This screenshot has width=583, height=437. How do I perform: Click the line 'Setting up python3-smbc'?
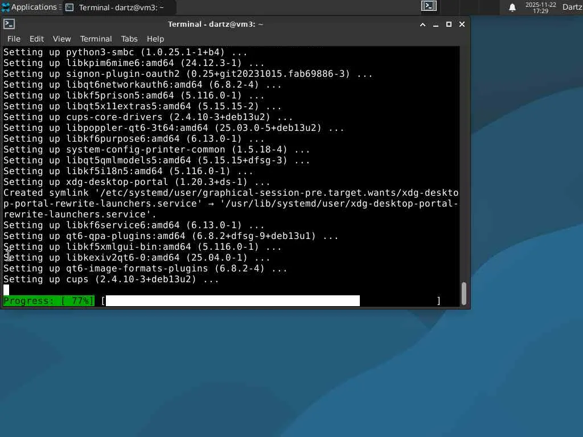click(x=125, y=52)
